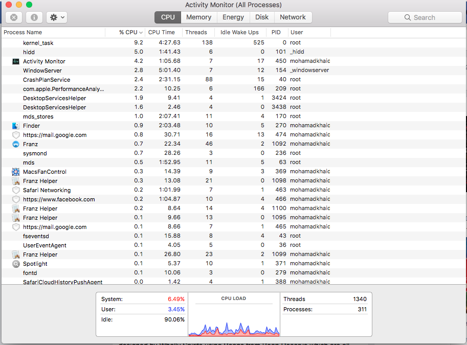Screen dimensions: 467x345
Task: Select DesktopServicesHelper with PID 3438
Action: coord(233,107)
